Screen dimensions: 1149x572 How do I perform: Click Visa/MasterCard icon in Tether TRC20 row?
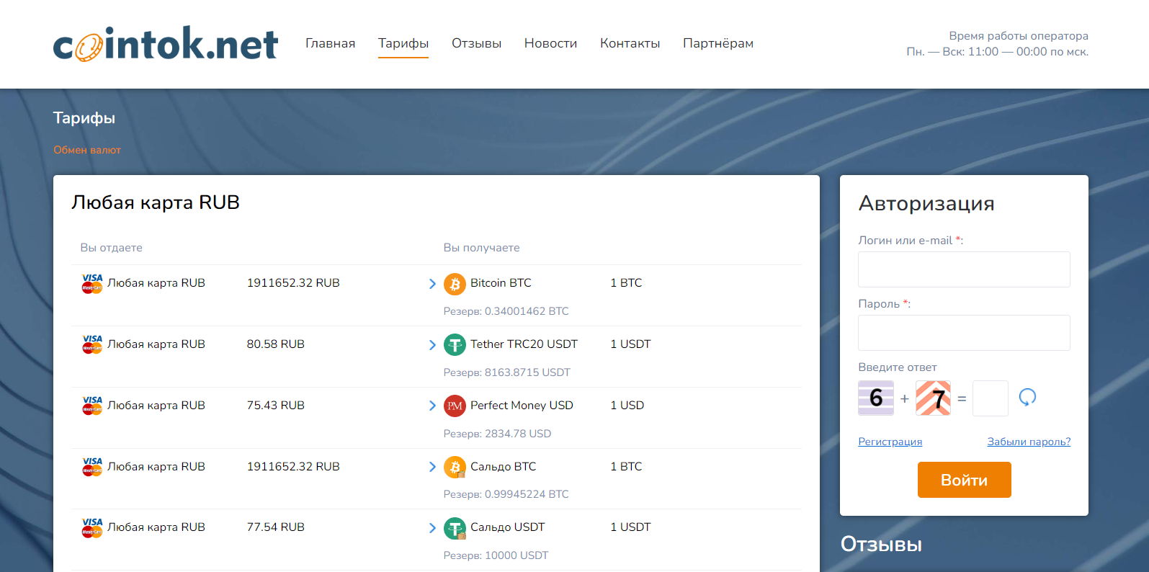pos(92,344)
